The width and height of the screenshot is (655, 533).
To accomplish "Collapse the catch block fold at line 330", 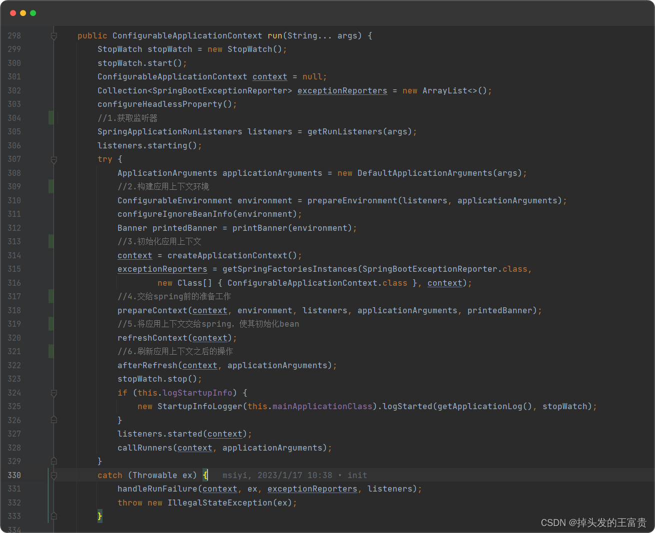I will tap(54, 476).
